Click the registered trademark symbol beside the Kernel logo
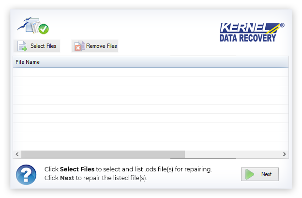Image resolution: width=302 pixels, height=198 pixels. pyautogui.click(x=282, y=25)
